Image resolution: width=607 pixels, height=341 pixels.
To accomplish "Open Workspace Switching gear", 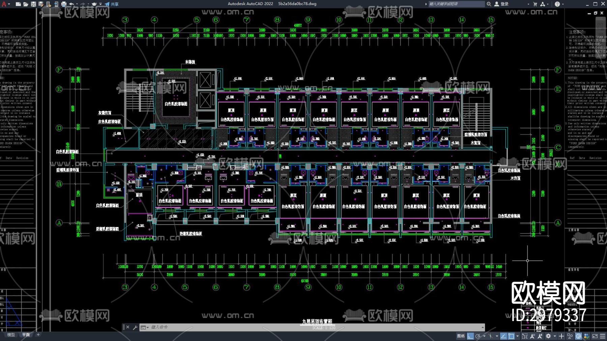I will click(548, 336).
